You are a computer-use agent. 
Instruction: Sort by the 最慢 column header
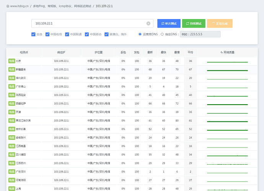pos(177,52)
